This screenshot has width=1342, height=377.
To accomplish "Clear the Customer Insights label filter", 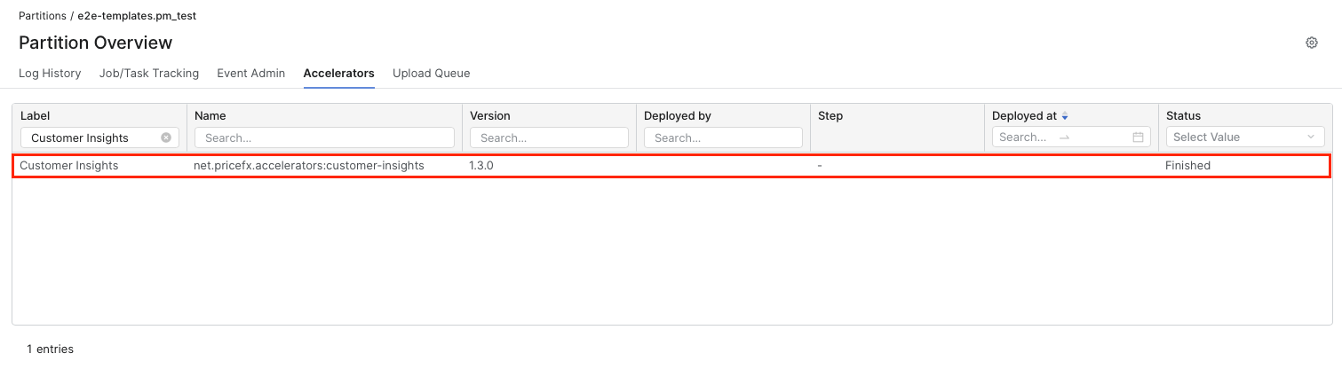I will pos(166,137).
